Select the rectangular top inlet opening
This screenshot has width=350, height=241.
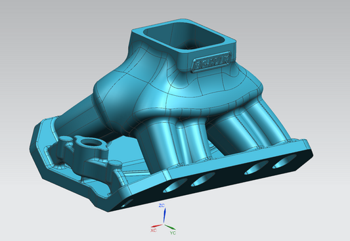pyautogui.click(x=184, y=36)
